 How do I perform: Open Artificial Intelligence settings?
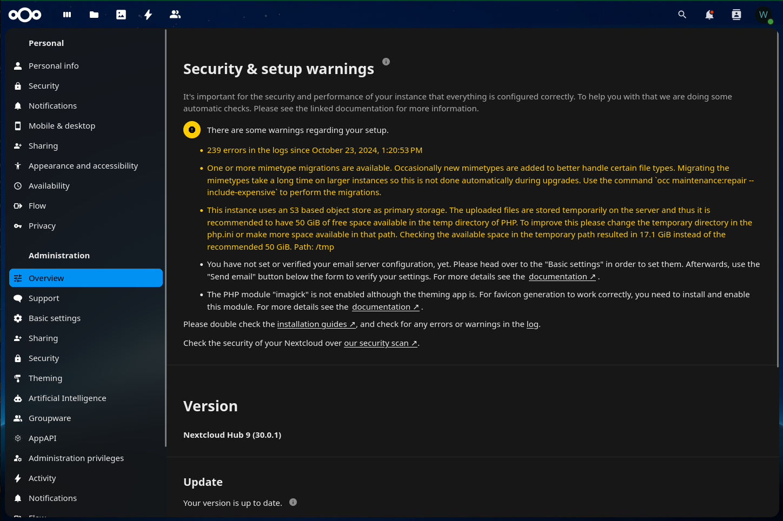[68, 398]
